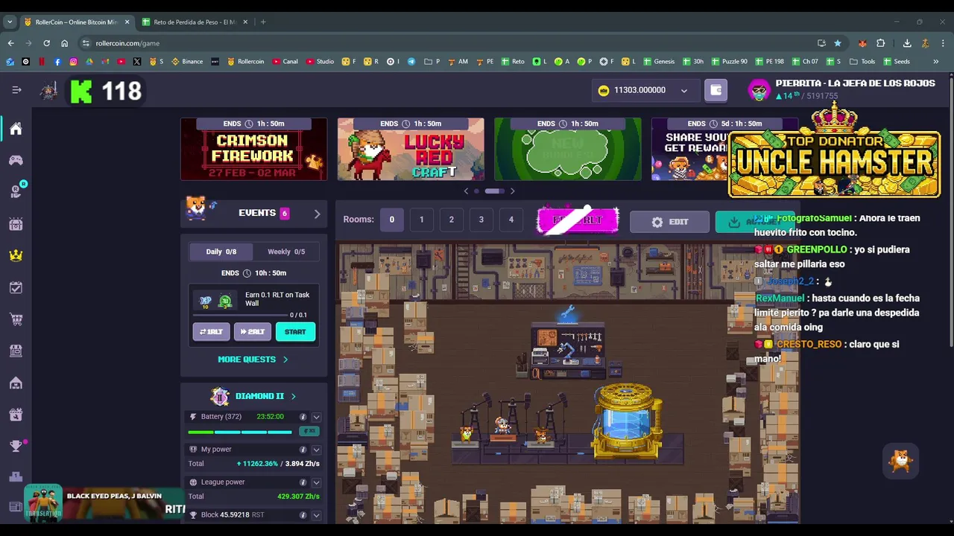Open the MORE QUESTS link

[253, 360]
